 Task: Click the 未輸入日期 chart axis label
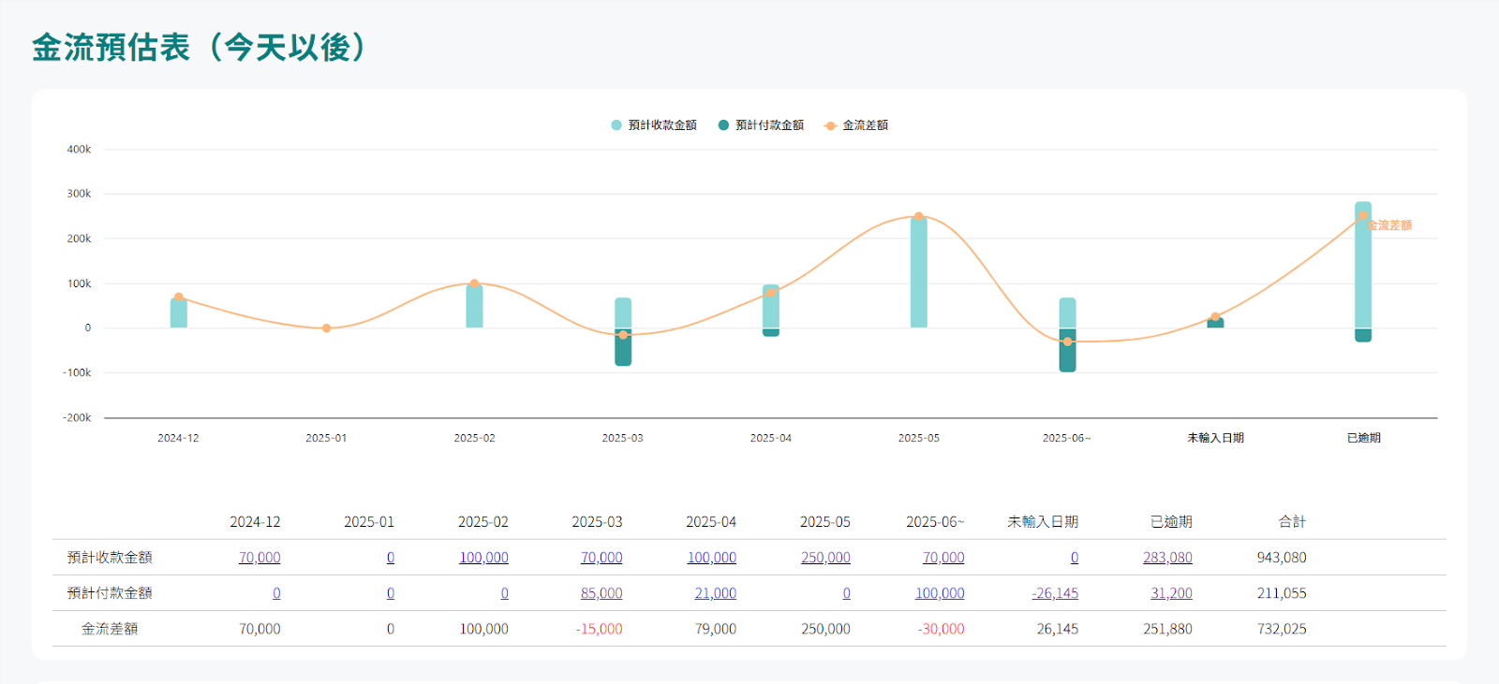point(1215,438)
